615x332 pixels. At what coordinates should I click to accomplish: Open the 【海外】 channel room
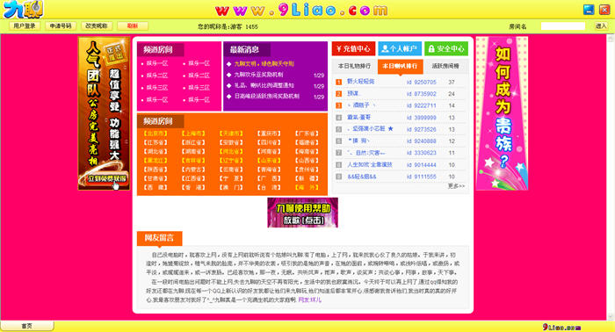click(307, 187)
